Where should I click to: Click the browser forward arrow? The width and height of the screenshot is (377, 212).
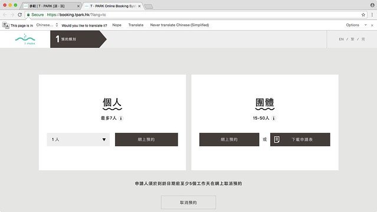[12, 15]
